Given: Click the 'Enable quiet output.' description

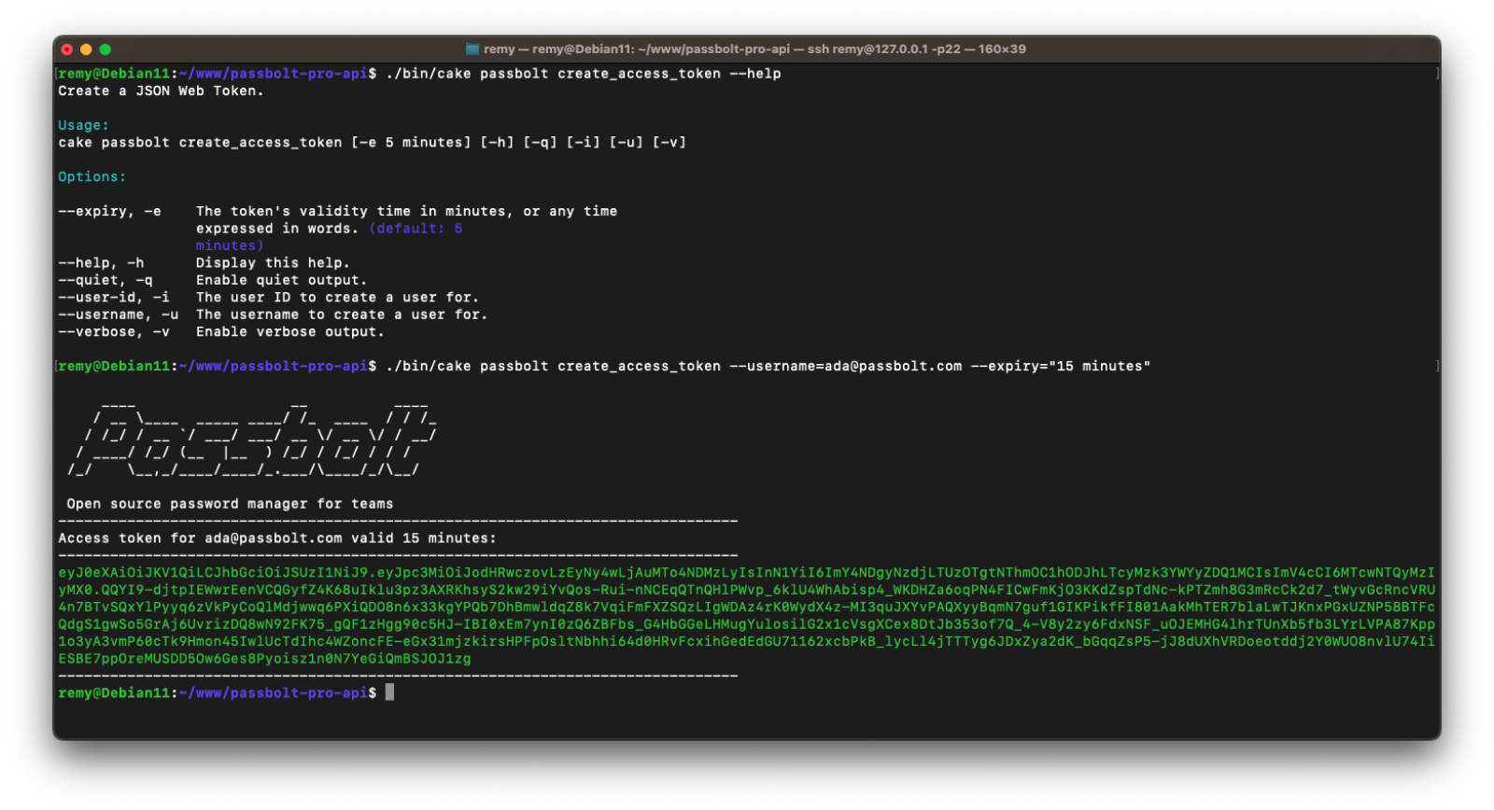Looking at the screenshot, I should [281, 281].
